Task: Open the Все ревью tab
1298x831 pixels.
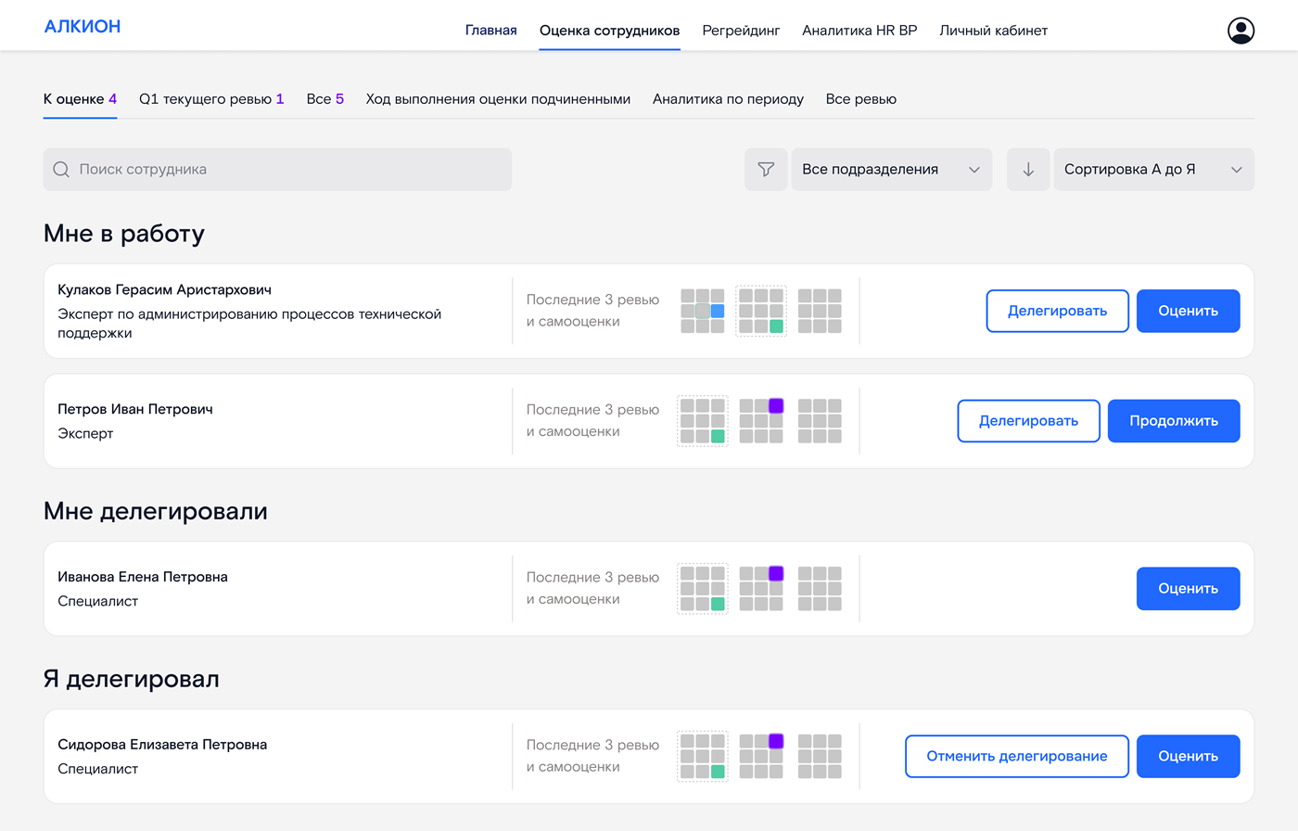Action: (x=860, y=98)
